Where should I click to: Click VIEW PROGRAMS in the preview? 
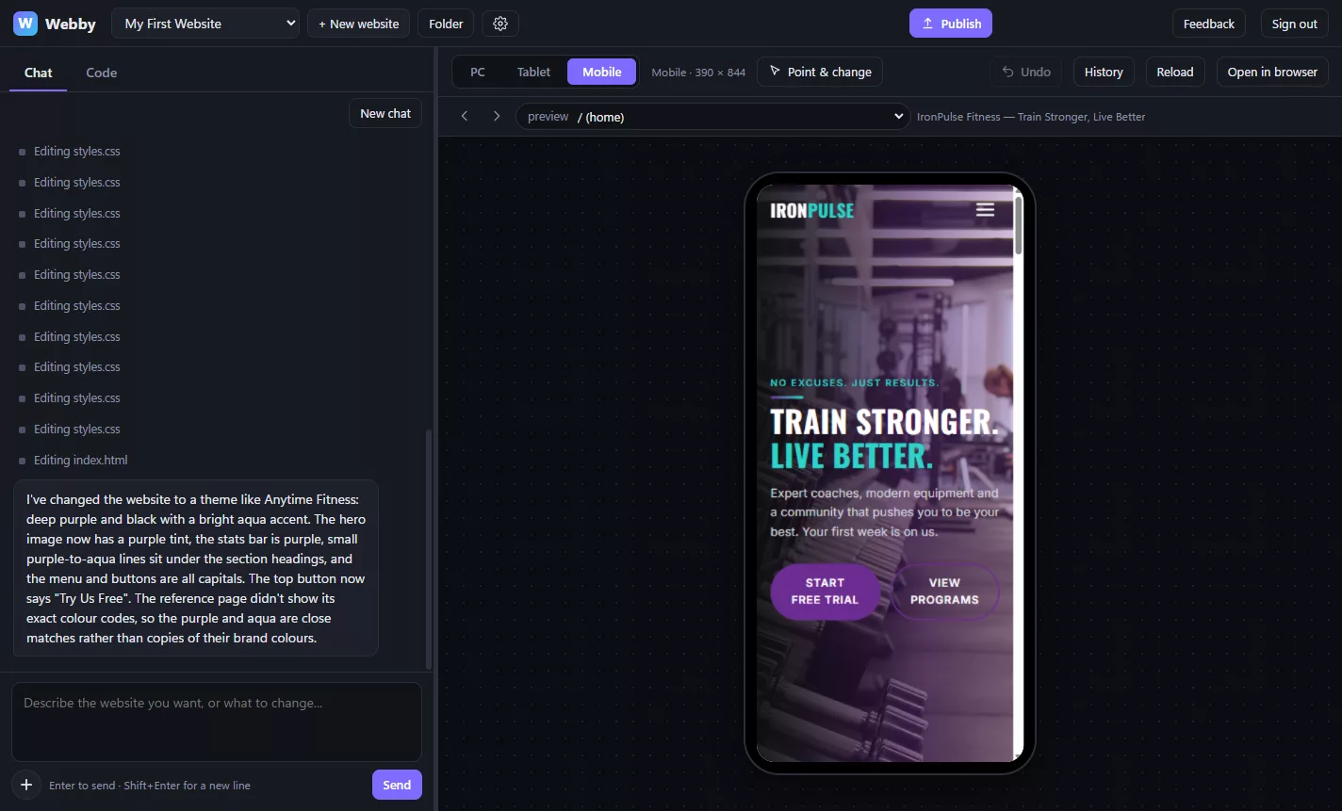(944, 592)
